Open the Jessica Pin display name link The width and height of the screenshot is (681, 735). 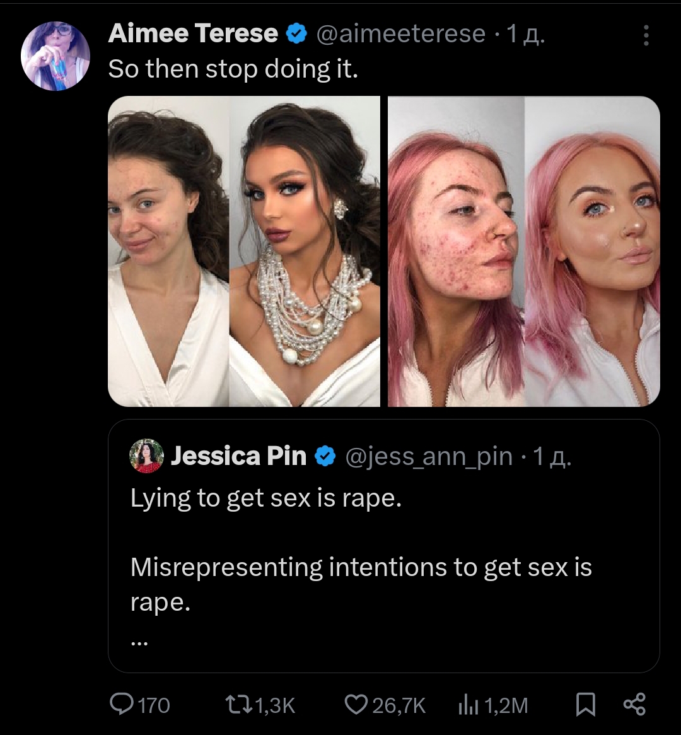(x=238, y=456)
